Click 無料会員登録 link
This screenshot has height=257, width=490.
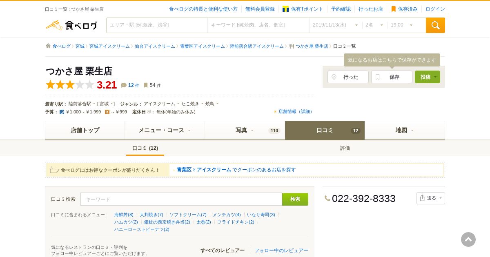(260, 9)
